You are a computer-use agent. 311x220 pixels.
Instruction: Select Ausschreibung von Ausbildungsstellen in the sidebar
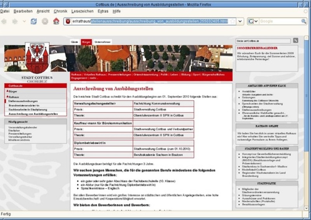pos(33,114)
